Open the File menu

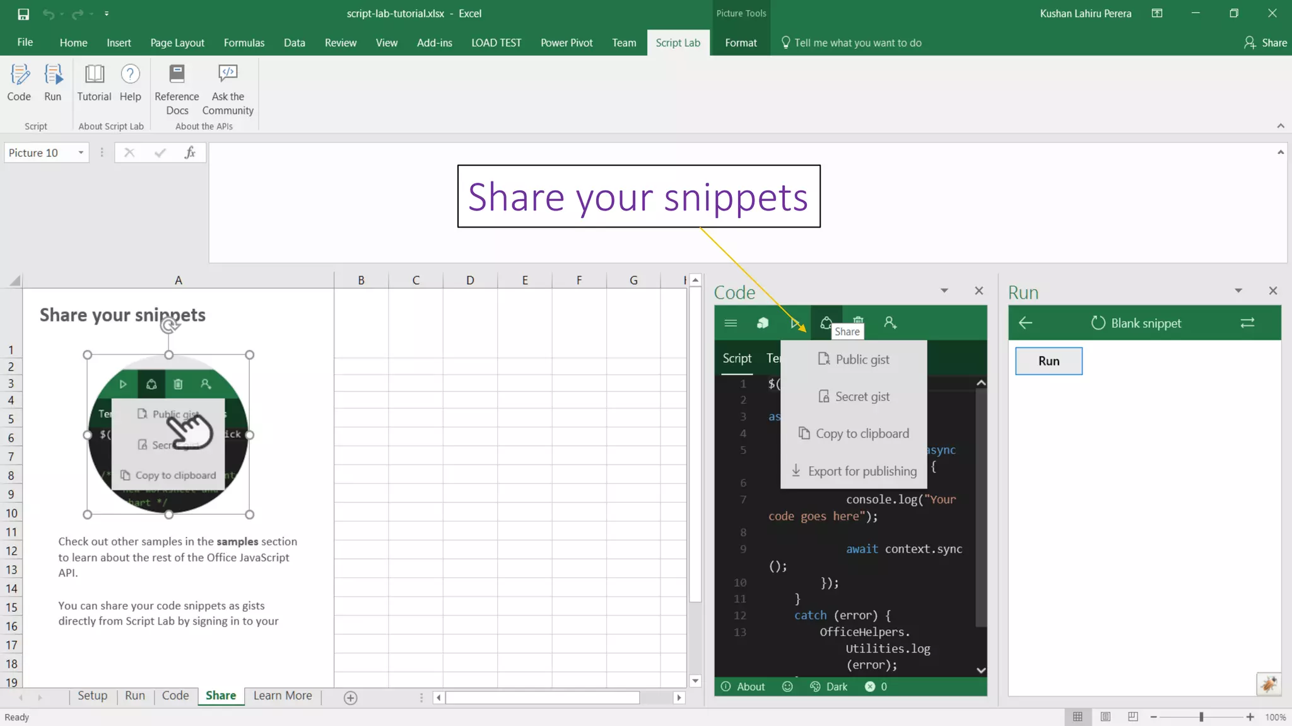25,42
